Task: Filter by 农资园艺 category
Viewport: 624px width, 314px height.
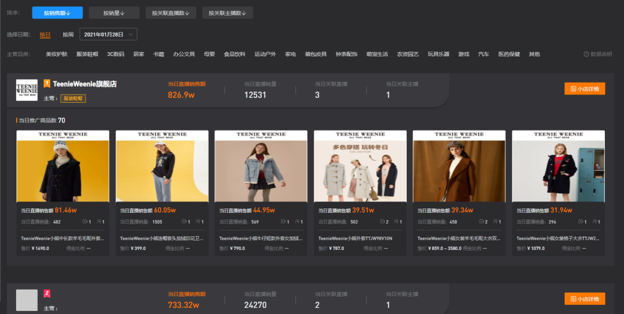Action: tap(408, 54)
